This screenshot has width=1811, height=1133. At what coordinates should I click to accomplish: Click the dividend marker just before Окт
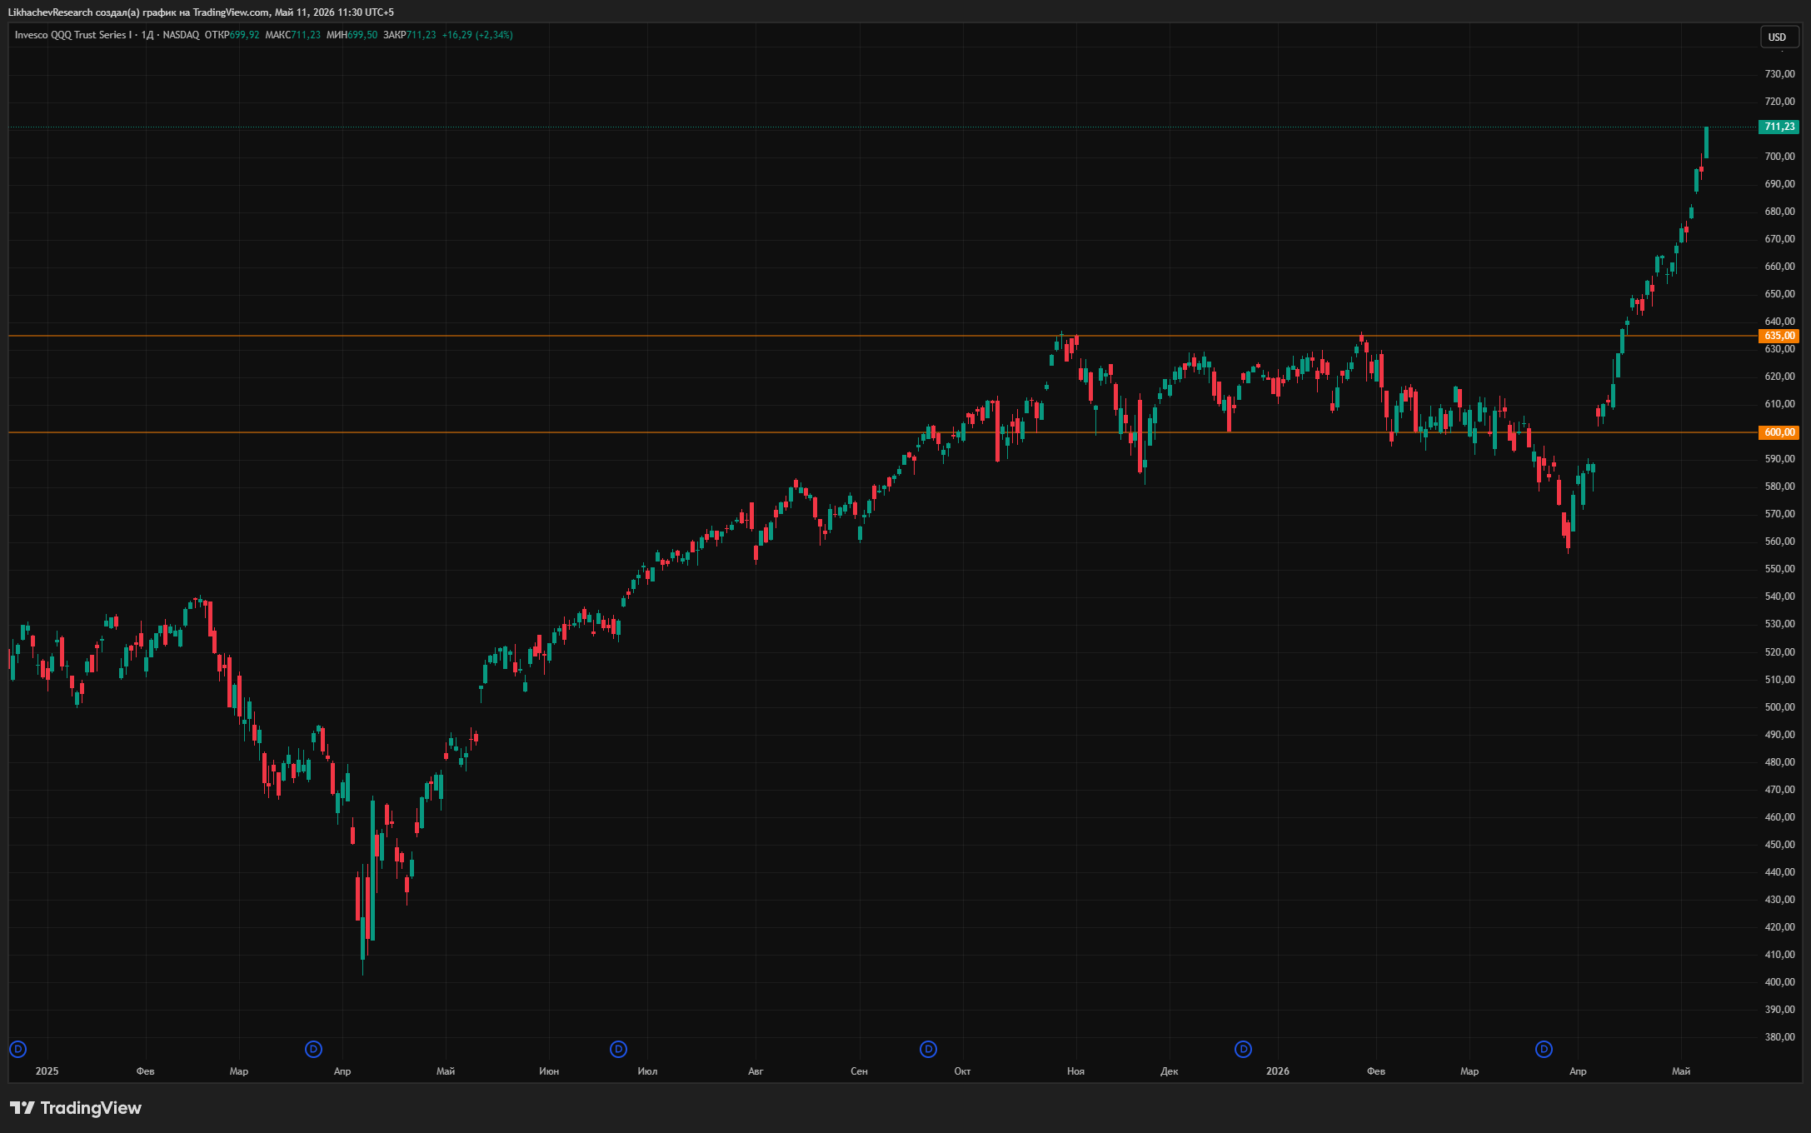(928, 1049)
